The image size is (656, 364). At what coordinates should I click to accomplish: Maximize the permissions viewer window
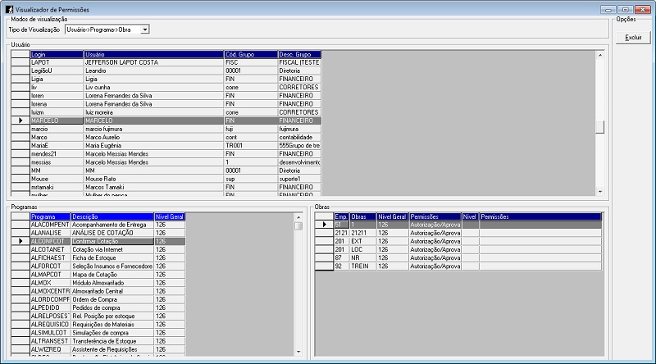(x=624, y=7)
